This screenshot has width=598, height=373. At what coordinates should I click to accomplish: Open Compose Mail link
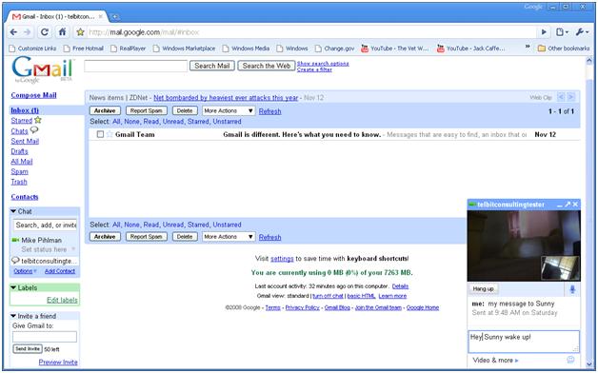[x=33, y=95]
